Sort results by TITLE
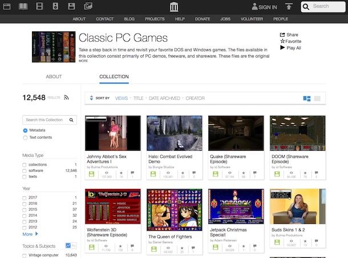348x258 pixels. [x=138, y=98]
